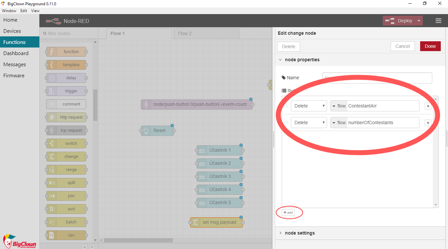Collapse all palette categories
This screenshot has height=249, width=448.
pos(84,247)
